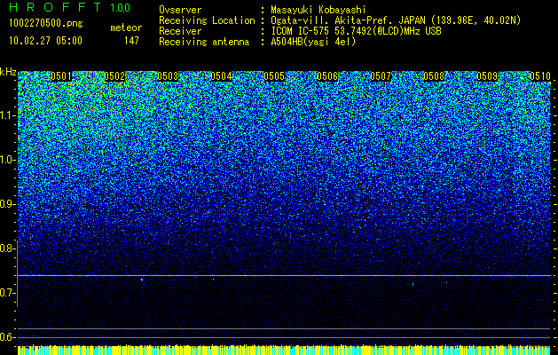Click the green carrier signal line
This screenshot has height=355, width=558.
pyautogui.click(x=285, y=276)
